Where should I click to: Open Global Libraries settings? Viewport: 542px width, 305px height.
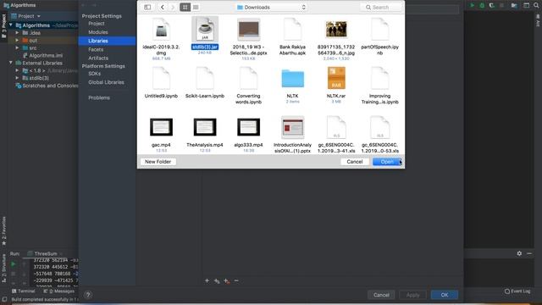coord(106,82)
